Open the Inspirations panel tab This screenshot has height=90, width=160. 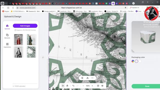pyautogui.click(x=7, y=45)
